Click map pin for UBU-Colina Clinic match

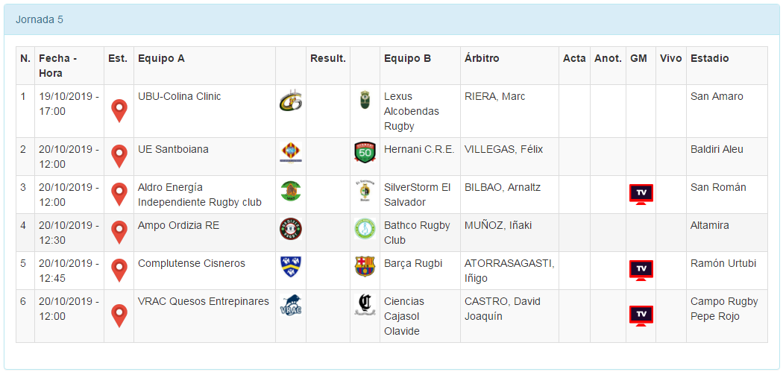(x=119, y=111)
